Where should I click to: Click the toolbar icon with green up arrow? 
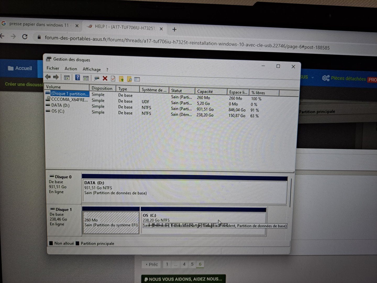tap(121, 79)
